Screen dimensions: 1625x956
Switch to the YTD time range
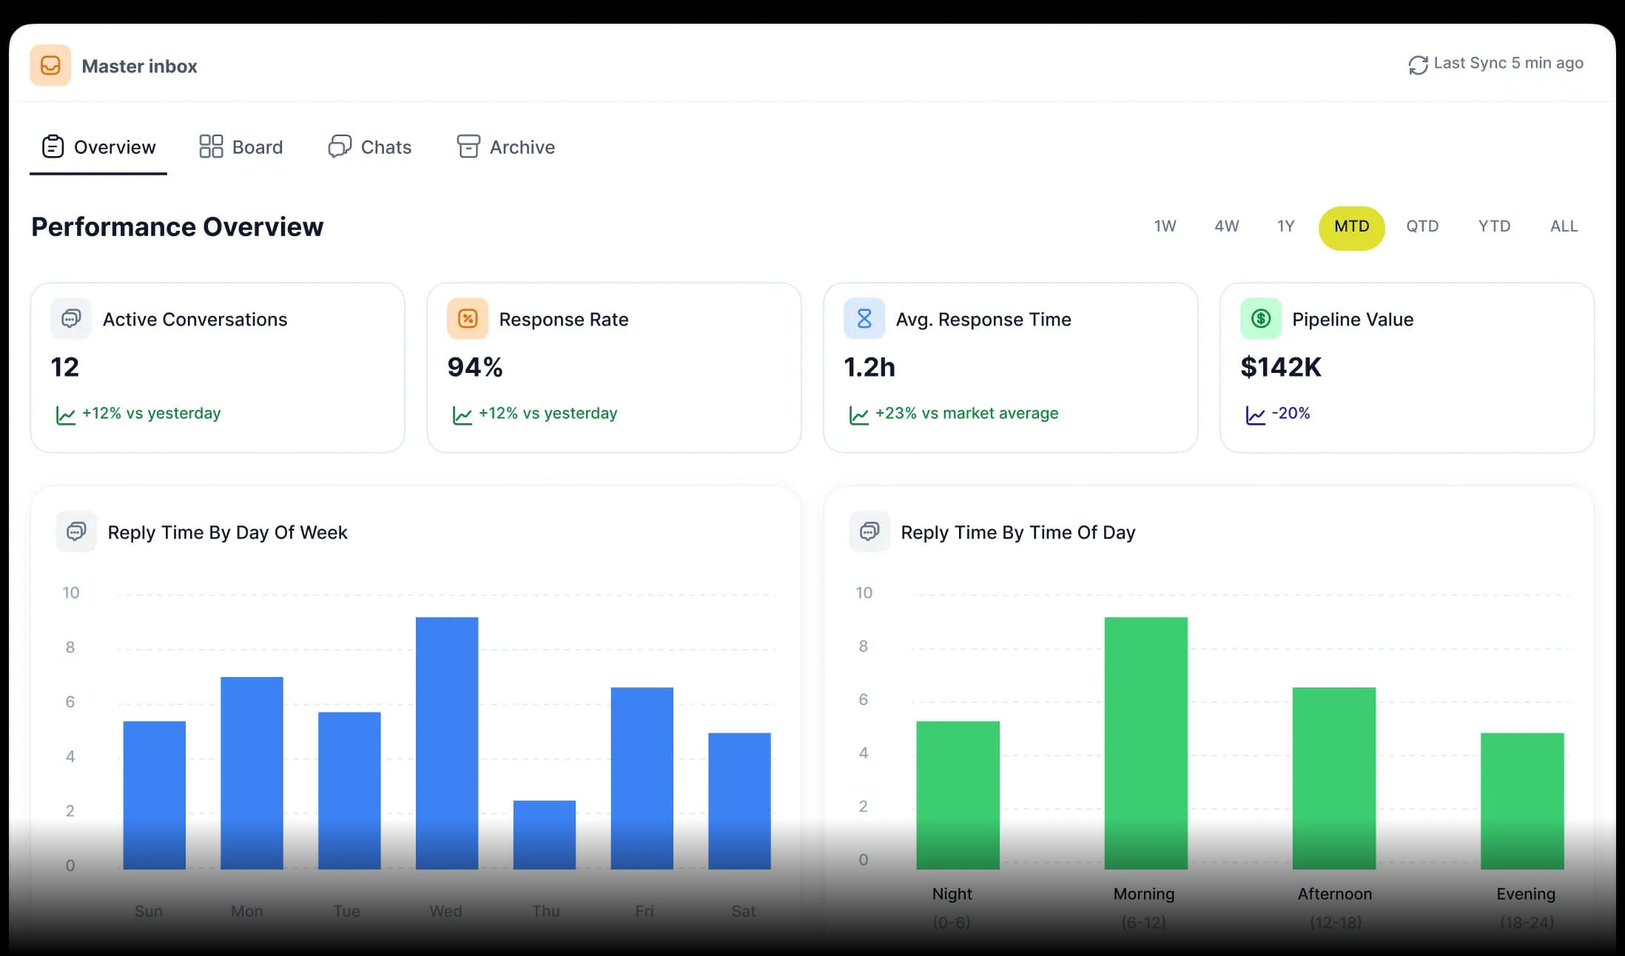1494,226
